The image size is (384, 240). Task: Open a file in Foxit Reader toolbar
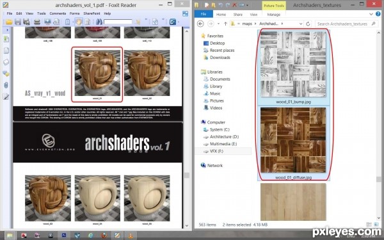pos(9,22)
